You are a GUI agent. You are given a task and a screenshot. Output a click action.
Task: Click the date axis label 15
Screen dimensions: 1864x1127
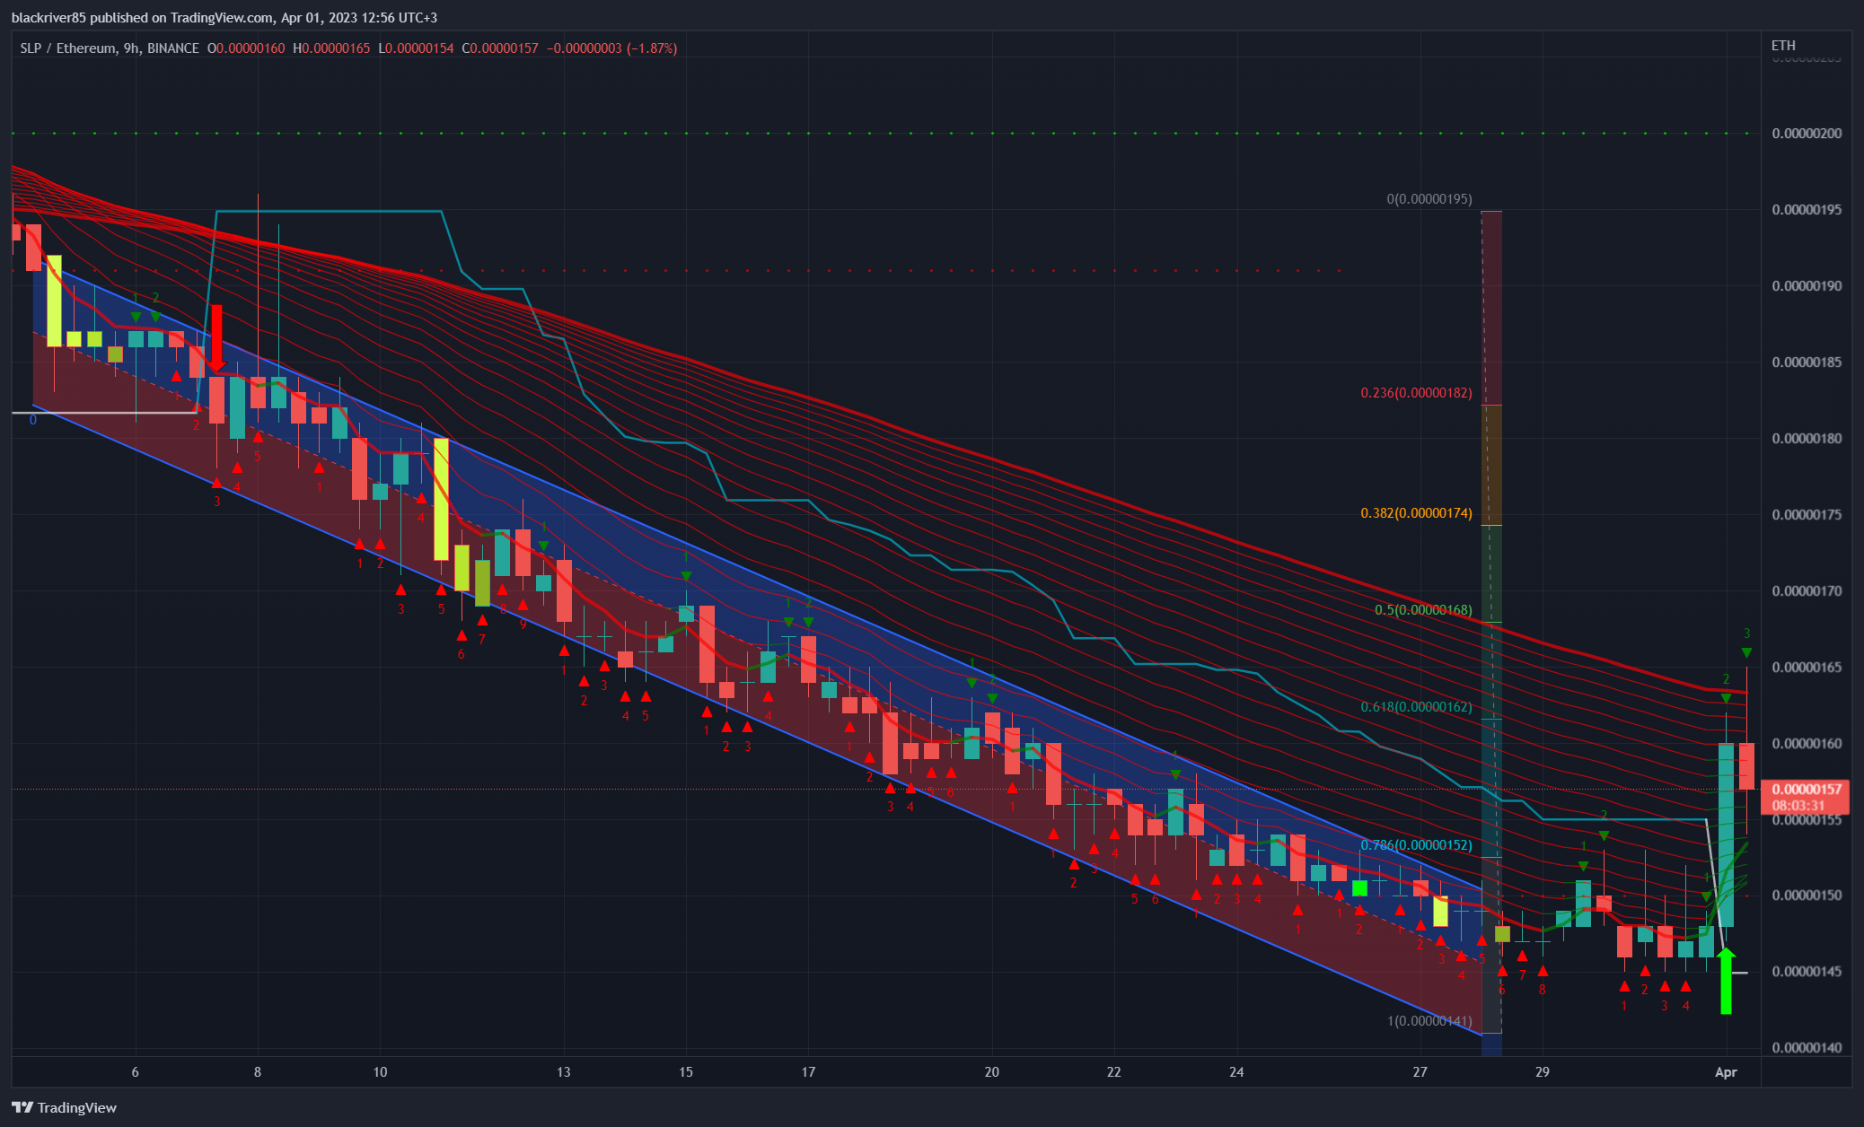pos(686,1072)
